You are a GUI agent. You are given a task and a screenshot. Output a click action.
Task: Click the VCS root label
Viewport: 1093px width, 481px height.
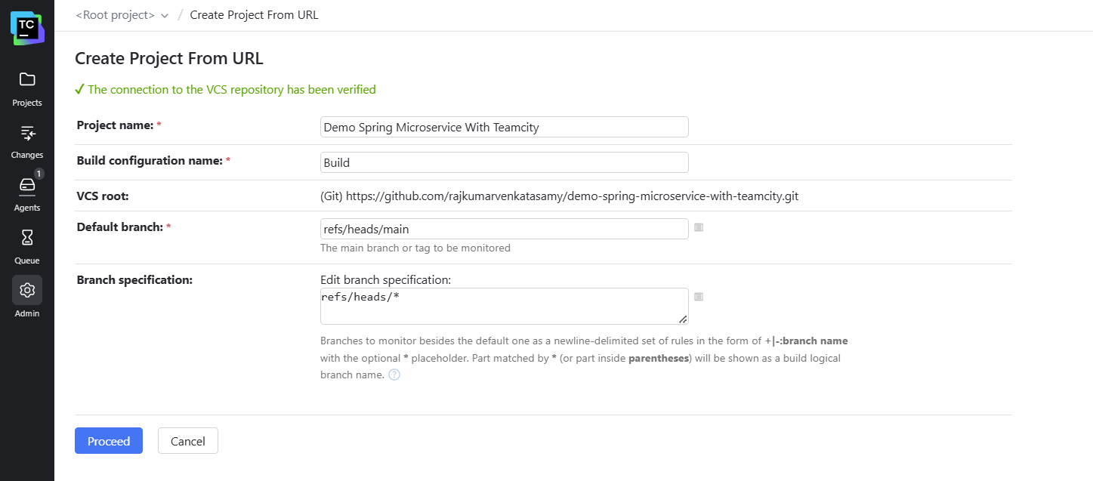point(103,196)
